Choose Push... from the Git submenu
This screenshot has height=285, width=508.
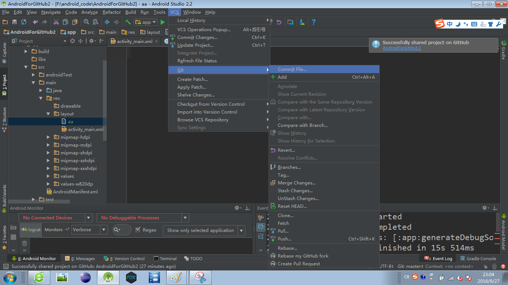pyautogui.click(x=324, y=239)
